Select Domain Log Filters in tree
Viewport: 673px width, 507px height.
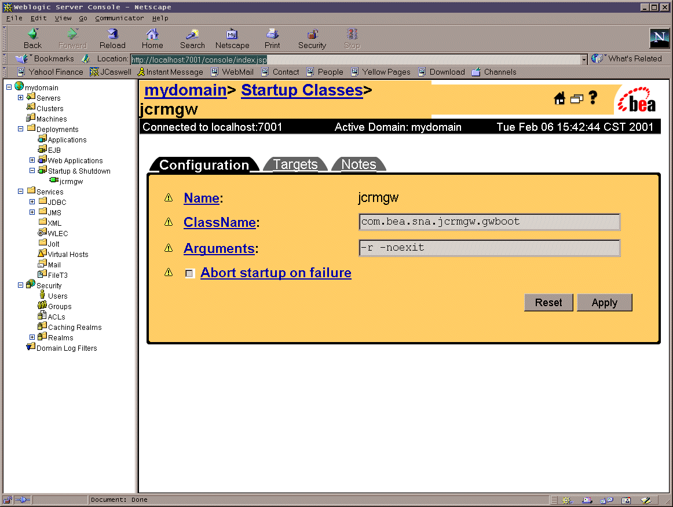(x=67, y=348)
